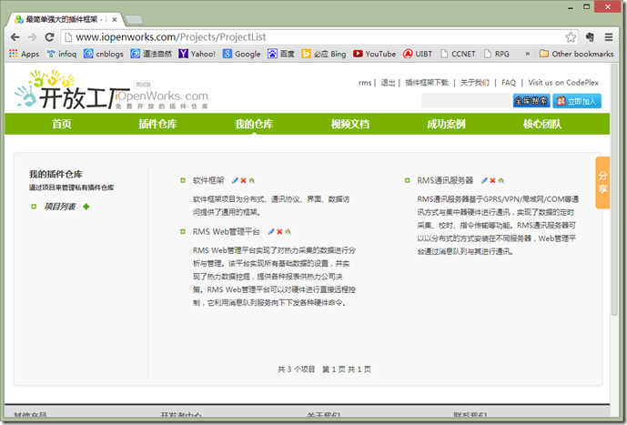This screenshot has height=425, width=627.
Task: Open the 关于我们 link
Action: (x=475, y=83)
